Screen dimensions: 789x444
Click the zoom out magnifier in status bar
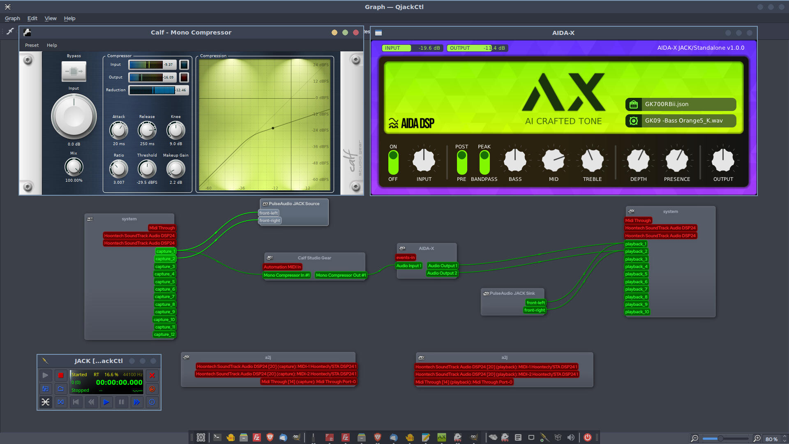(x=694, y=439)
